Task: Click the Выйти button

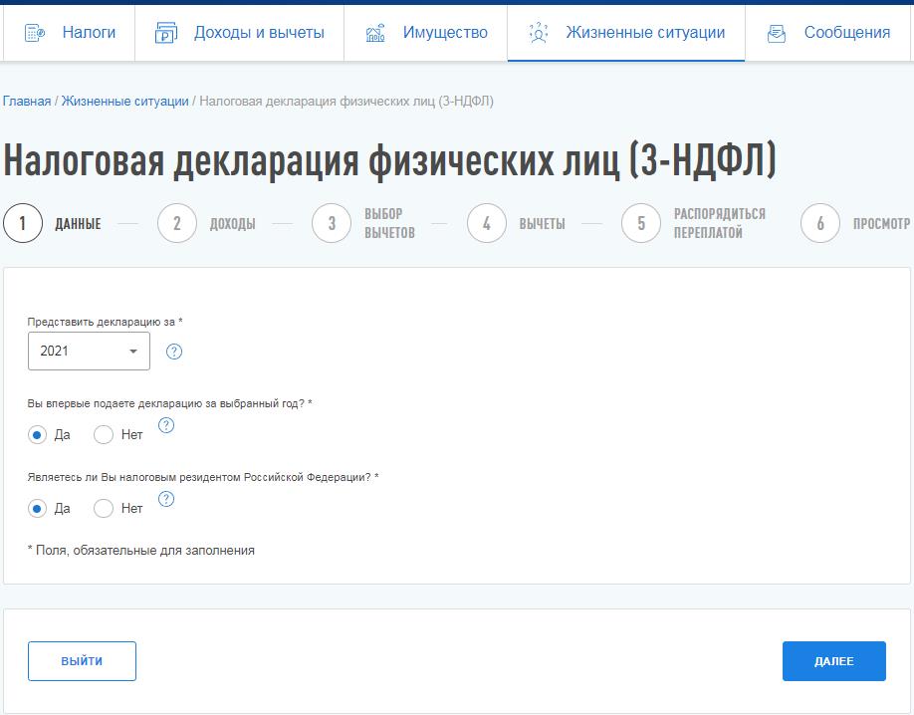Action: tap(82, 661)
